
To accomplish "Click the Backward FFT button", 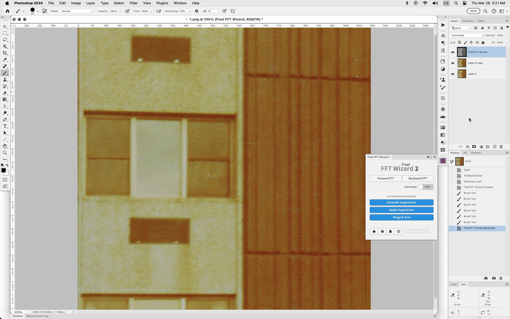I will pos(418,178).
